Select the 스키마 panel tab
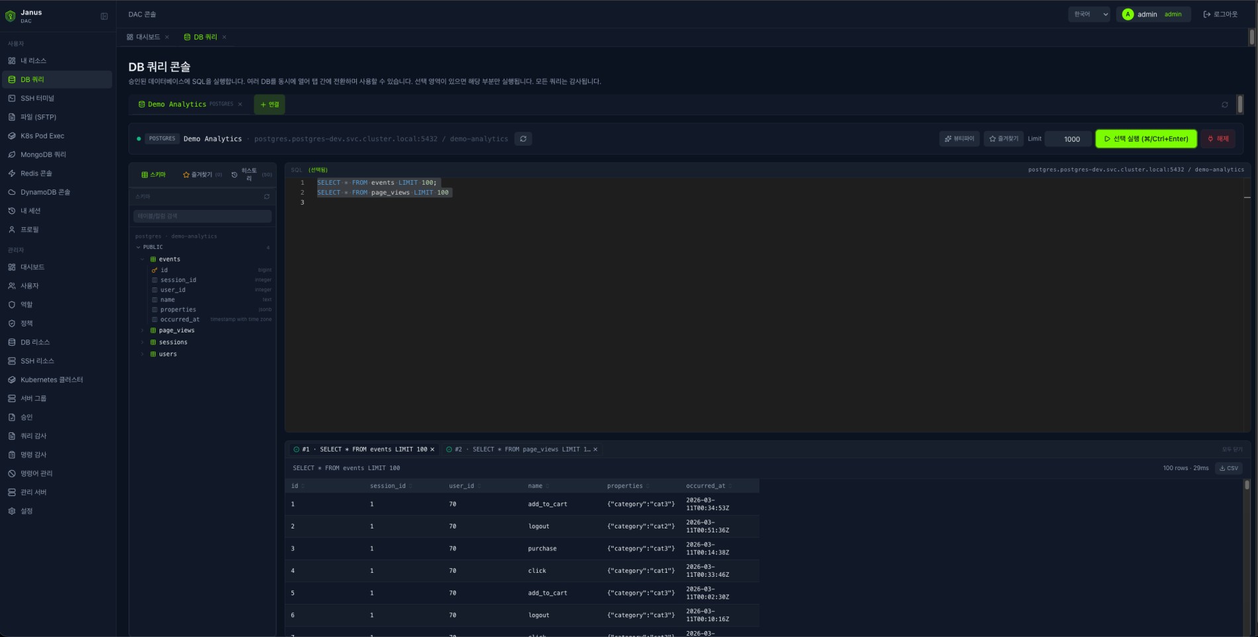Screen dimensions: 1258x637 154,175
